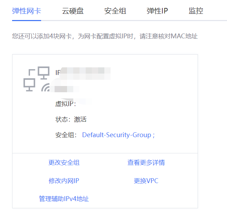Viewport: 227px width, 219px height.
Task: Click the 状态：激活 status text
Action: pos(71,120)
